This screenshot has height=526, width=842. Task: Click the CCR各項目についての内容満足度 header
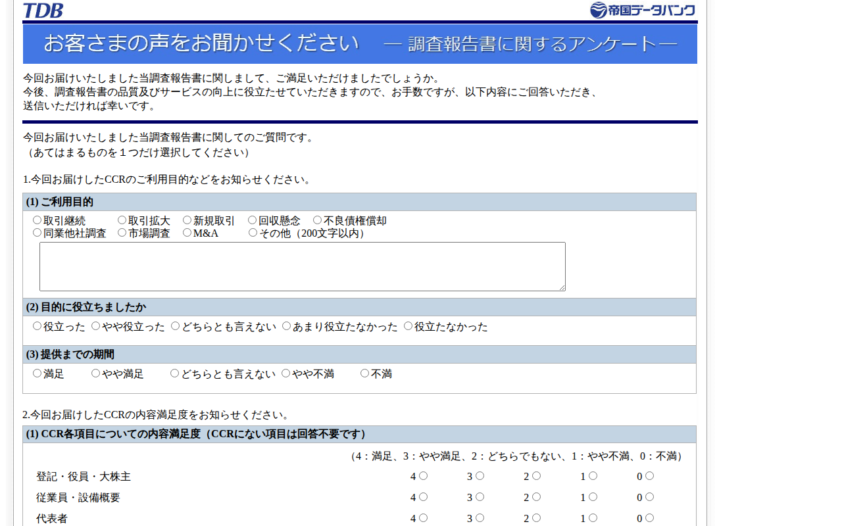(359, 434)
